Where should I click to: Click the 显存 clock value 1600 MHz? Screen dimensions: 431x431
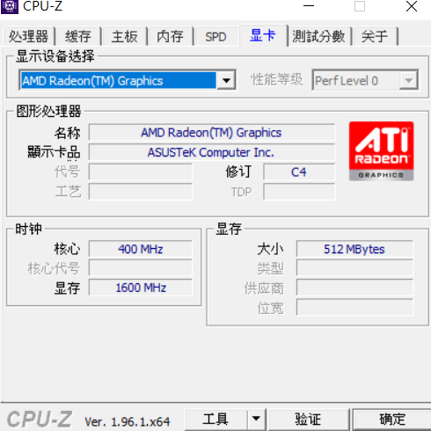tap(141, 288)
